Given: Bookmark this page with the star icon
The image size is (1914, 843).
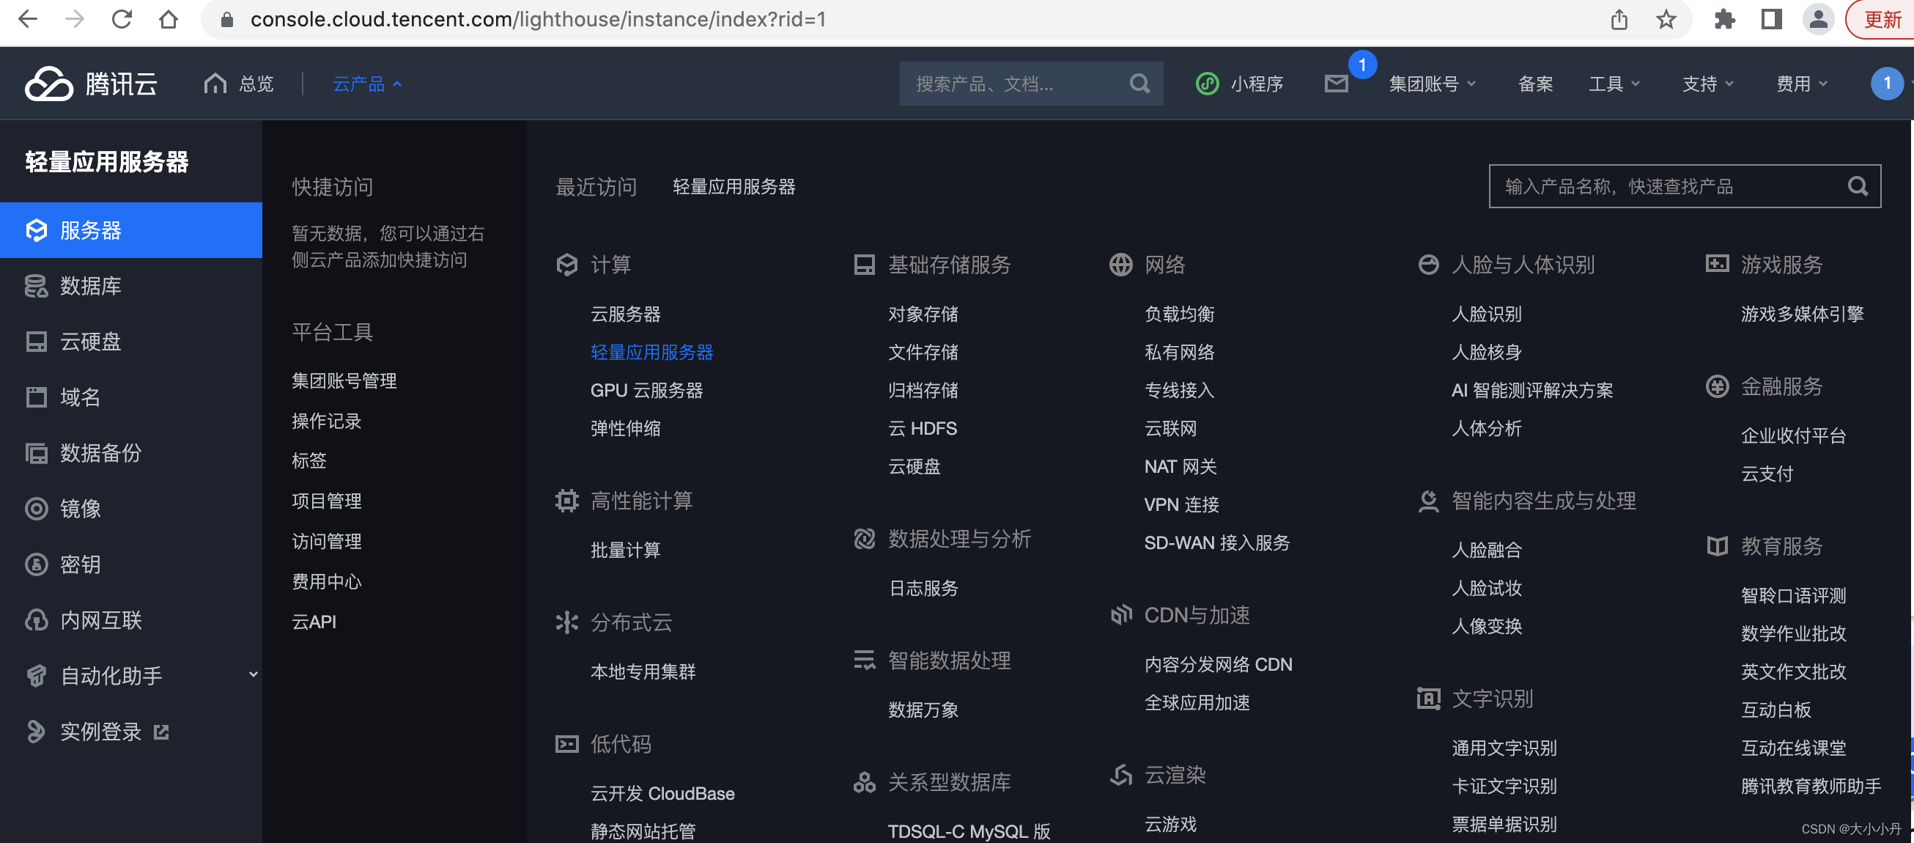Looking at the screenshot, I should click(x=1666, y=19).
